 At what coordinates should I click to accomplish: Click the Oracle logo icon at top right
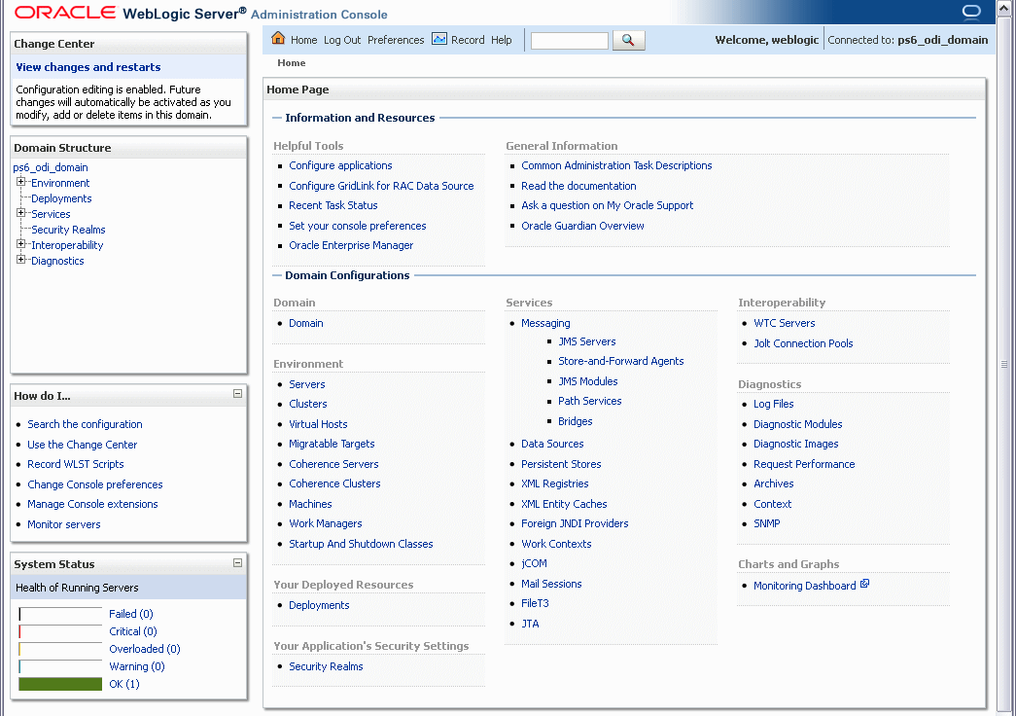click(x=971, y=12)
